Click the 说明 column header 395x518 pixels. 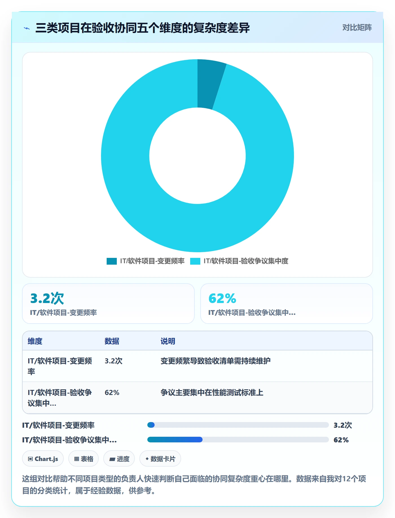point(168,341)
